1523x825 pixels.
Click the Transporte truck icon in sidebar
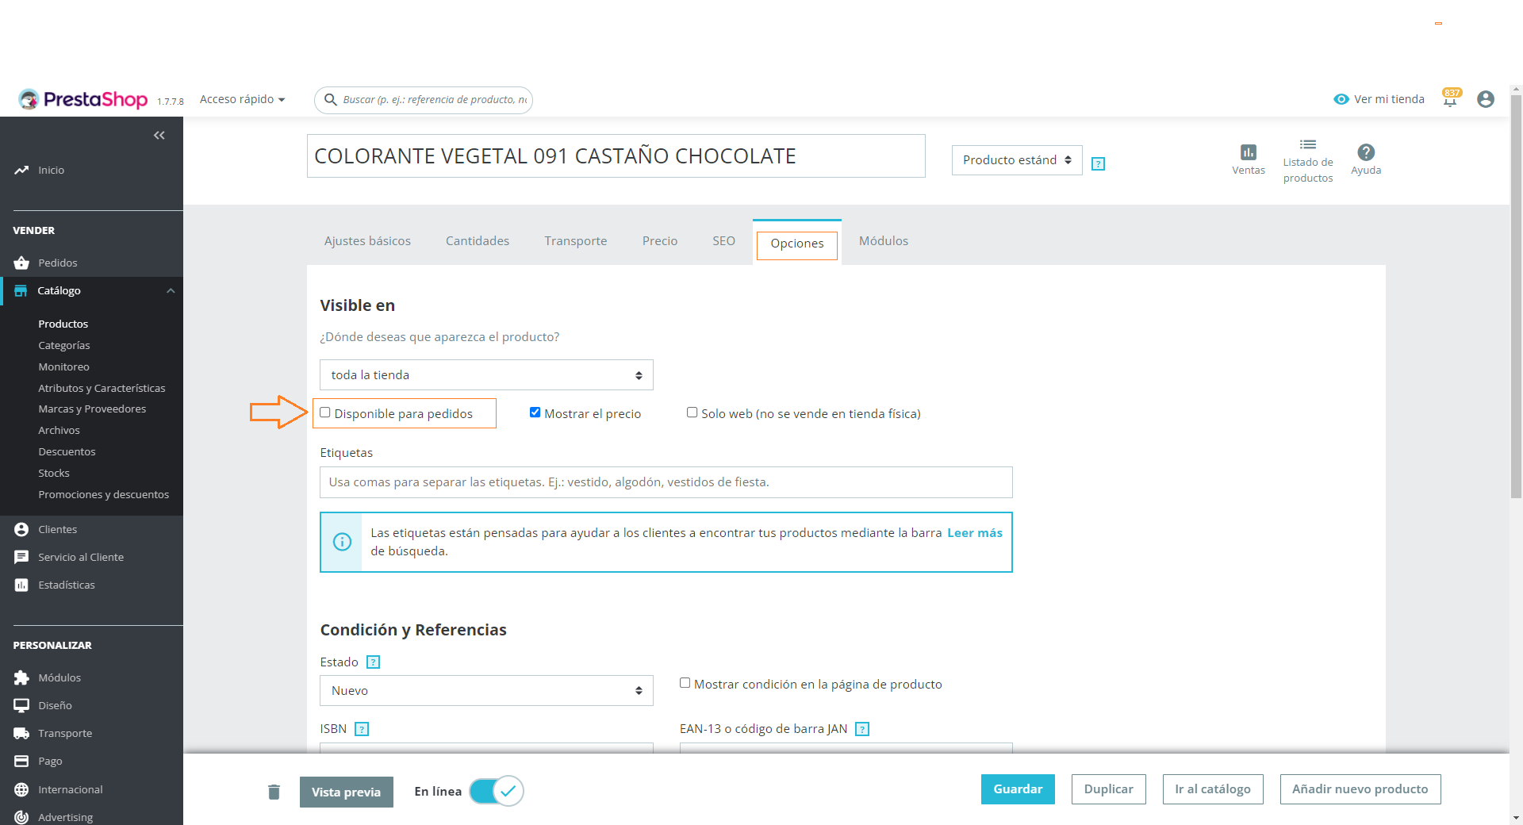[21, 733]
